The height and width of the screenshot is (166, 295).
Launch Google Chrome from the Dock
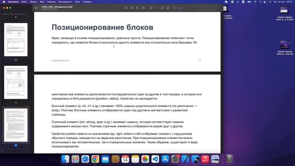[x=95, y=159]
